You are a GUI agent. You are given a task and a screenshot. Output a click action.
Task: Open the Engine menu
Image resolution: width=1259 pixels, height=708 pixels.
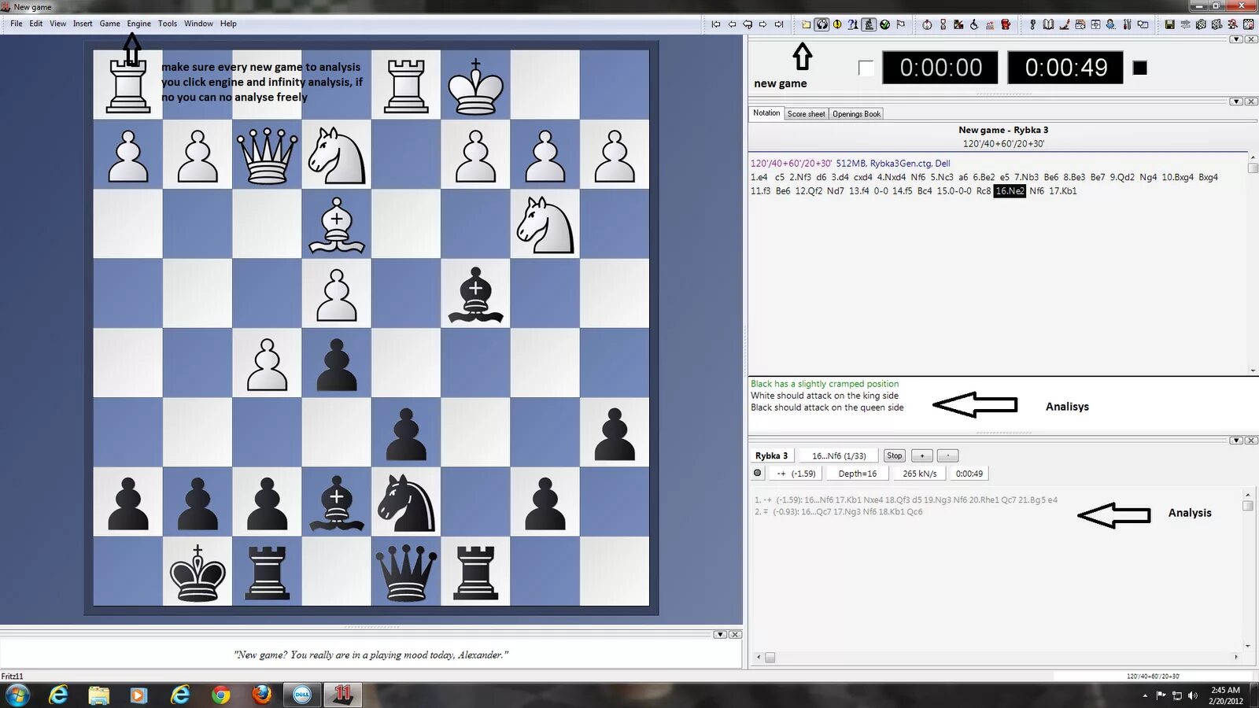point(138,24)
